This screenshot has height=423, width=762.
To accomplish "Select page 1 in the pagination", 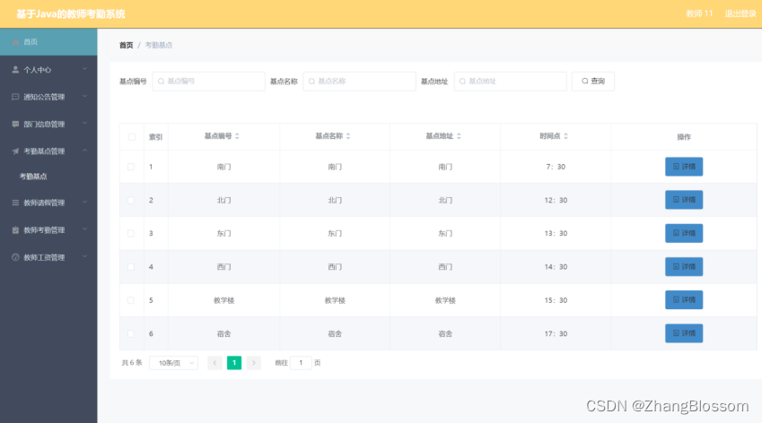I will click(234, 363).
